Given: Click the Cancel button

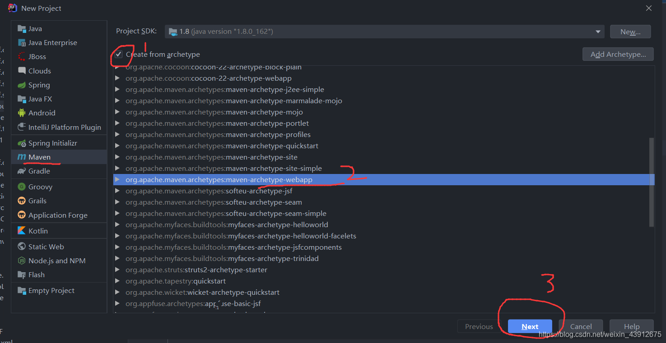Looking at the screenshot, I should point(581,326).
